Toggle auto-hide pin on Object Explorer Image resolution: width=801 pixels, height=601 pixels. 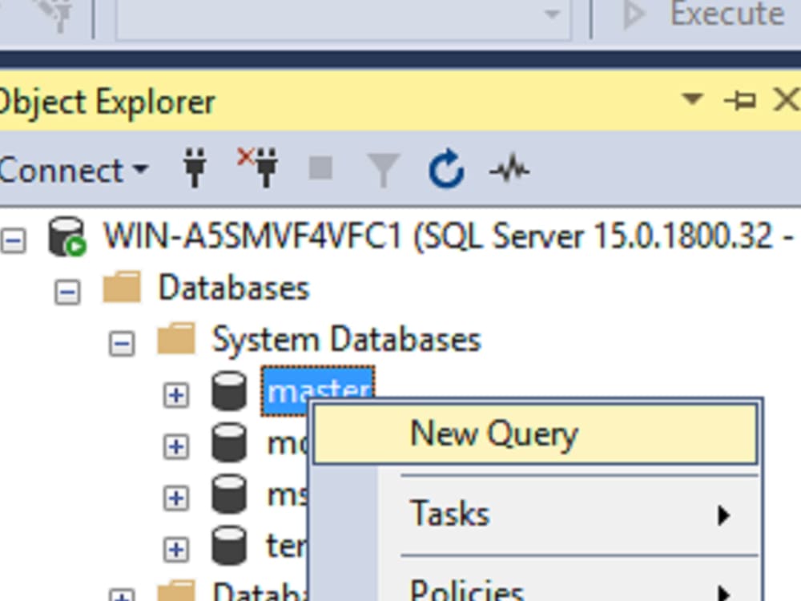click(740, 99)
